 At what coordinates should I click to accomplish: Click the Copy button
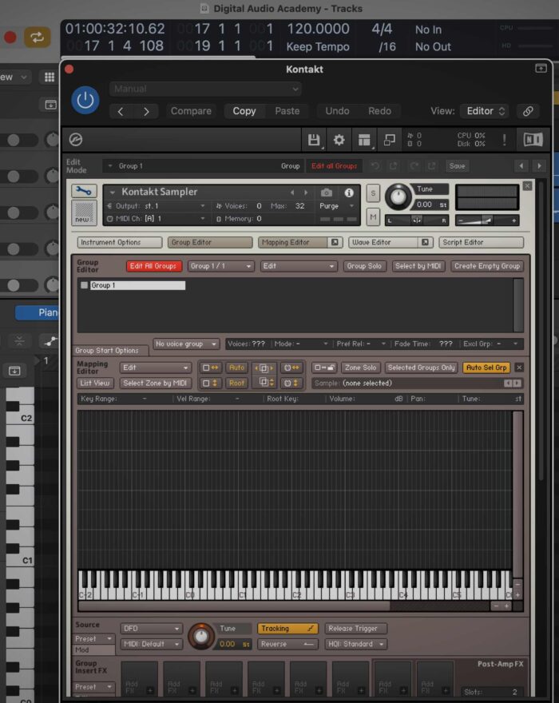[x=244, y=111]
